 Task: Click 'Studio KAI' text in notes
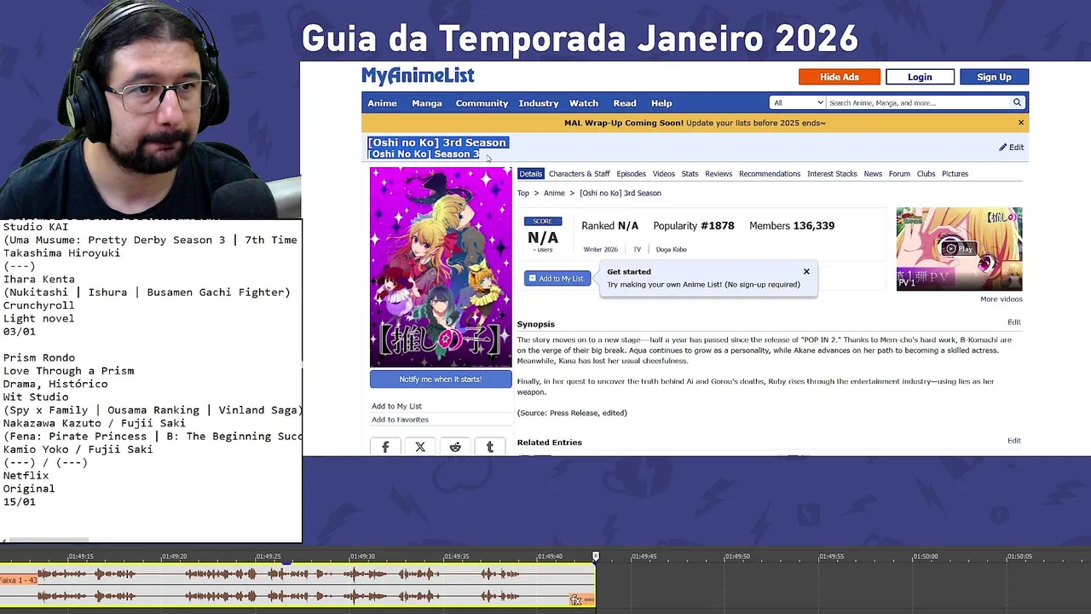point(36,227)
